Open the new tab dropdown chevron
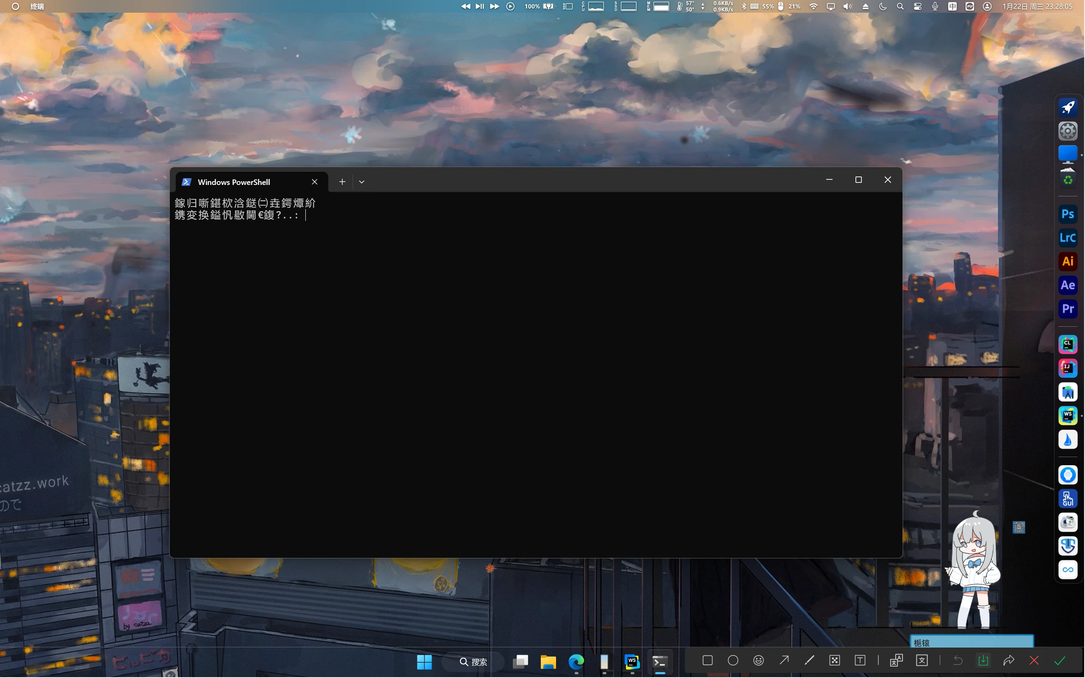Image resolution: width=1085 pixels, height=678 pixels. [x=362, y=182]
